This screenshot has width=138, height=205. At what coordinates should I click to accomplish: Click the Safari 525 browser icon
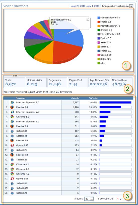click(12, 150)
